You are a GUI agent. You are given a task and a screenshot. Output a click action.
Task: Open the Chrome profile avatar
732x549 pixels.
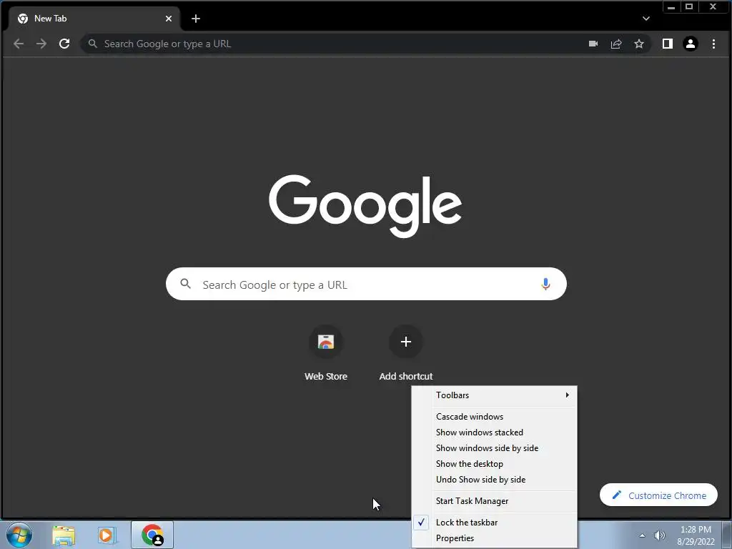tap(691, 44)
